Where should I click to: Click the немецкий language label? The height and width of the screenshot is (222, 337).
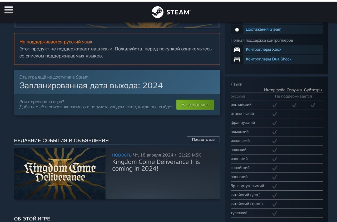tap(240, 132)
